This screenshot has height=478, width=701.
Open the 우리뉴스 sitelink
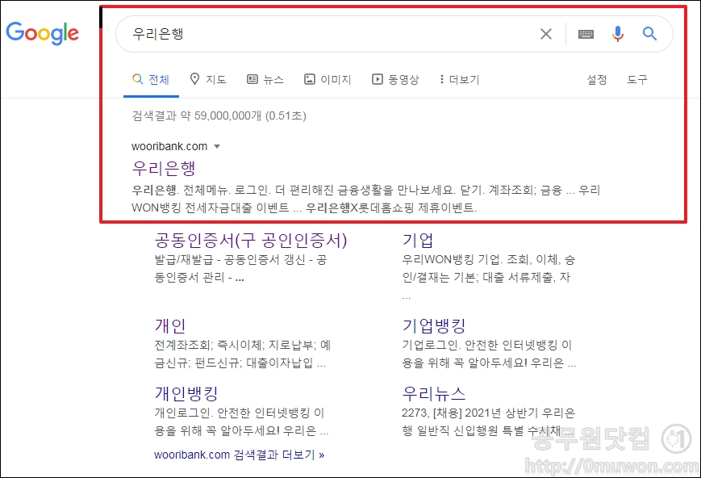(434, 393)
